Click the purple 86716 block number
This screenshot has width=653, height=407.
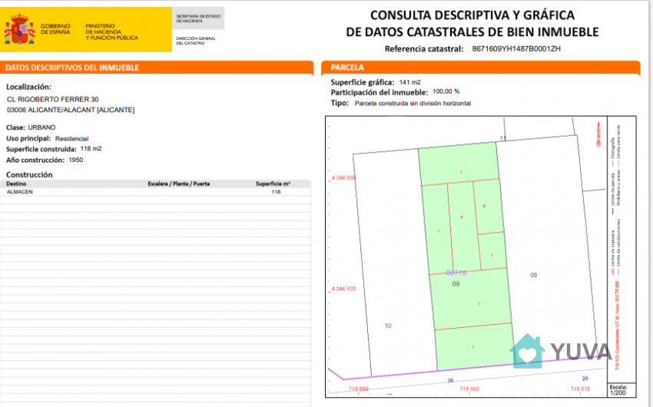point(456,273)
